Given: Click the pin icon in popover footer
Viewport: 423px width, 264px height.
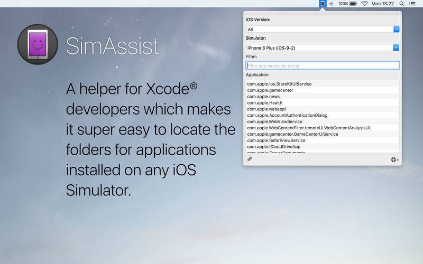Looking at the screenshot, I should [250, 159].
